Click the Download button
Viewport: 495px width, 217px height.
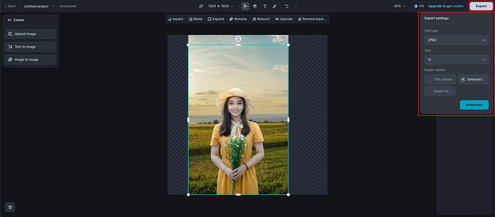(x=474, y=105)
